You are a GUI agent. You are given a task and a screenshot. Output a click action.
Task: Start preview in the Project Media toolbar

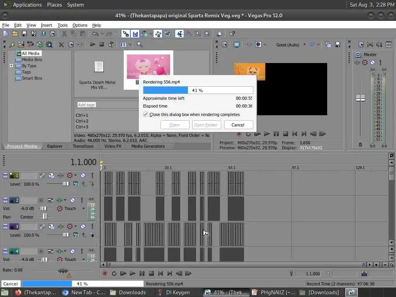click(x=92, y=44)
